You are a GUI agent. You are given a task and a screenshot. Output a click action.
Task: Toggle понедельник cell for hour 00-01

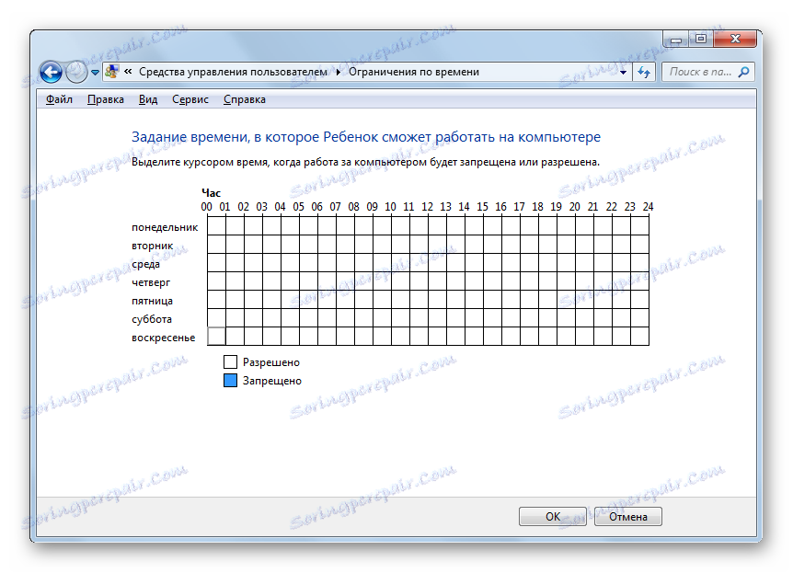[x=216, y=225]
